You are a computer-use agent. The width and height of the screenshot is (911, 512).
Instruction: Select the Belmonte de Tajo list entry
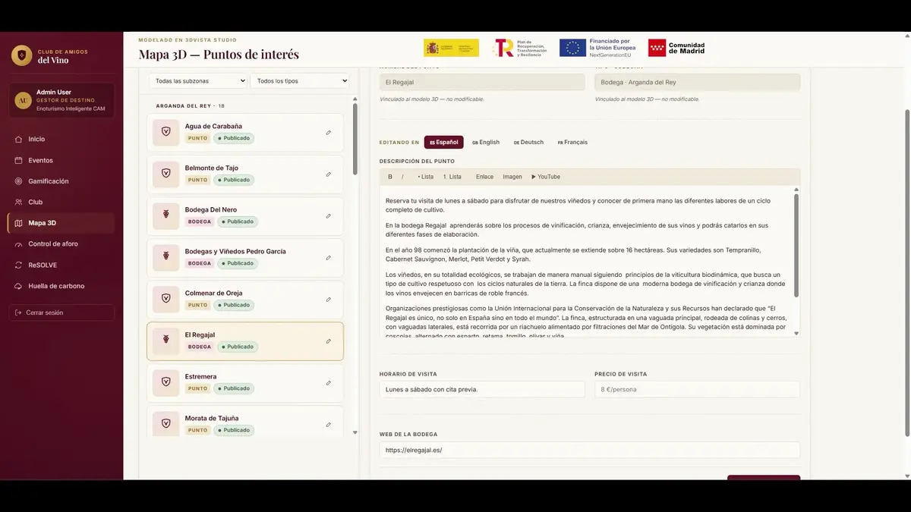pyautogui.click(x=245, y=174)
